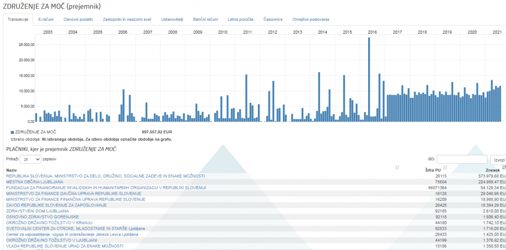Open MESTNA OBČINA LJUBLJANA payer link
Image resolution: width=506 pixels, height=250 pixels.
[35, 182]
